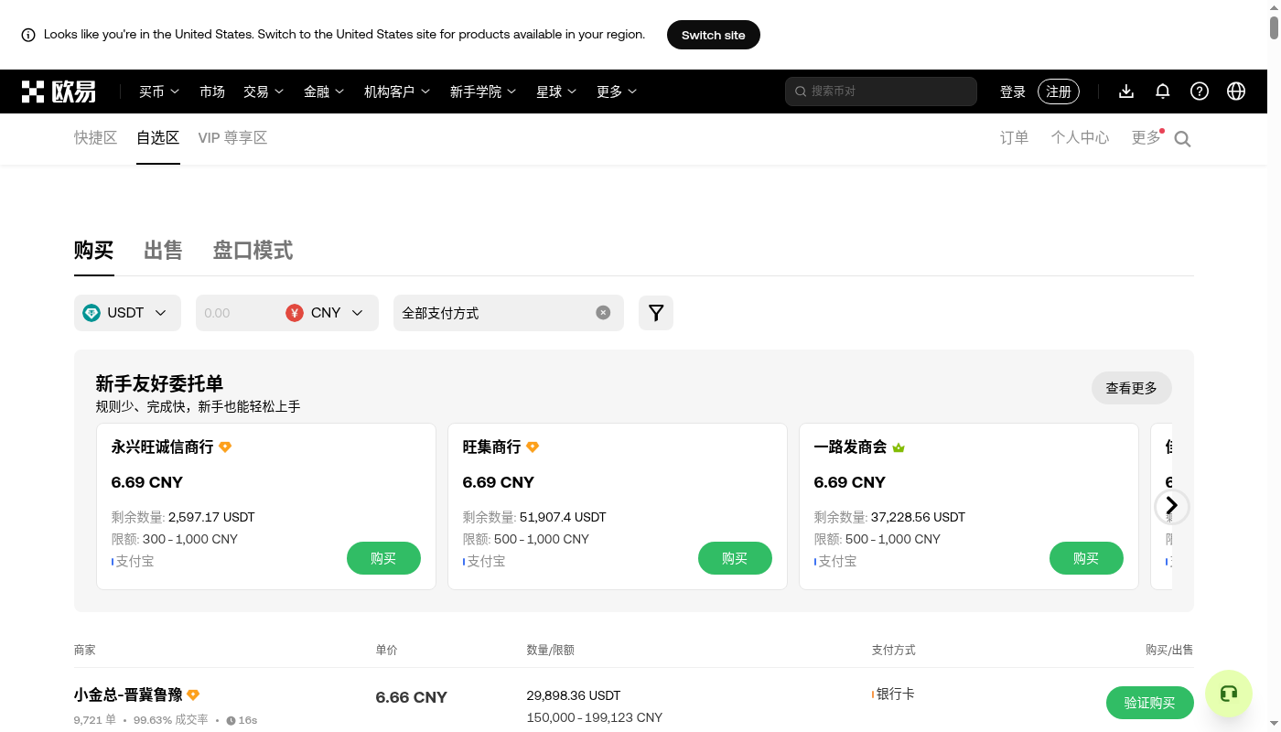The height and width of the screenshot is (732, 1281).
Task: Click the 数量/限额 column header
Action: 551,651
